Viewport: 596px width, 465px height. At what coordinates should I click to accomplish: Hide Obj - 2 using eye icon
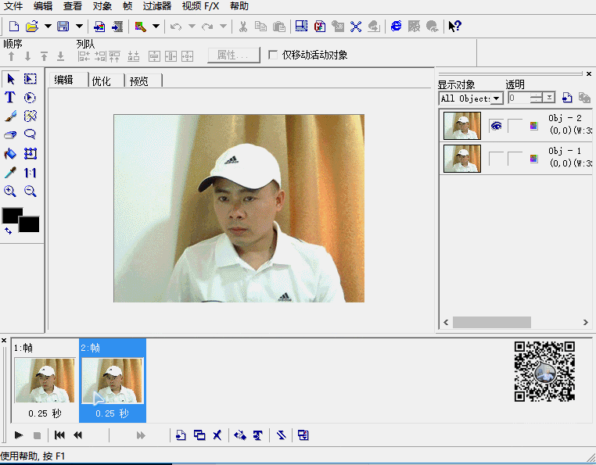click(496, 126)
